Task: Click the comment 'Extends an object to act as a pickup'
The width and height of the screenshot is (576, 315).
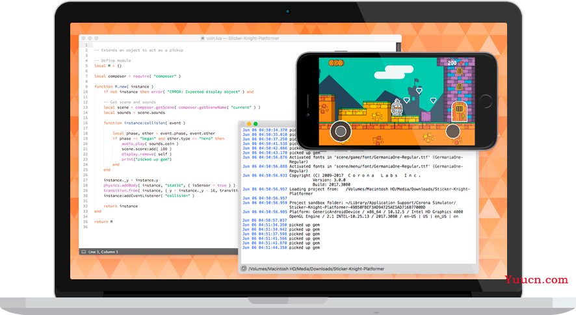Action: (139, 50)
